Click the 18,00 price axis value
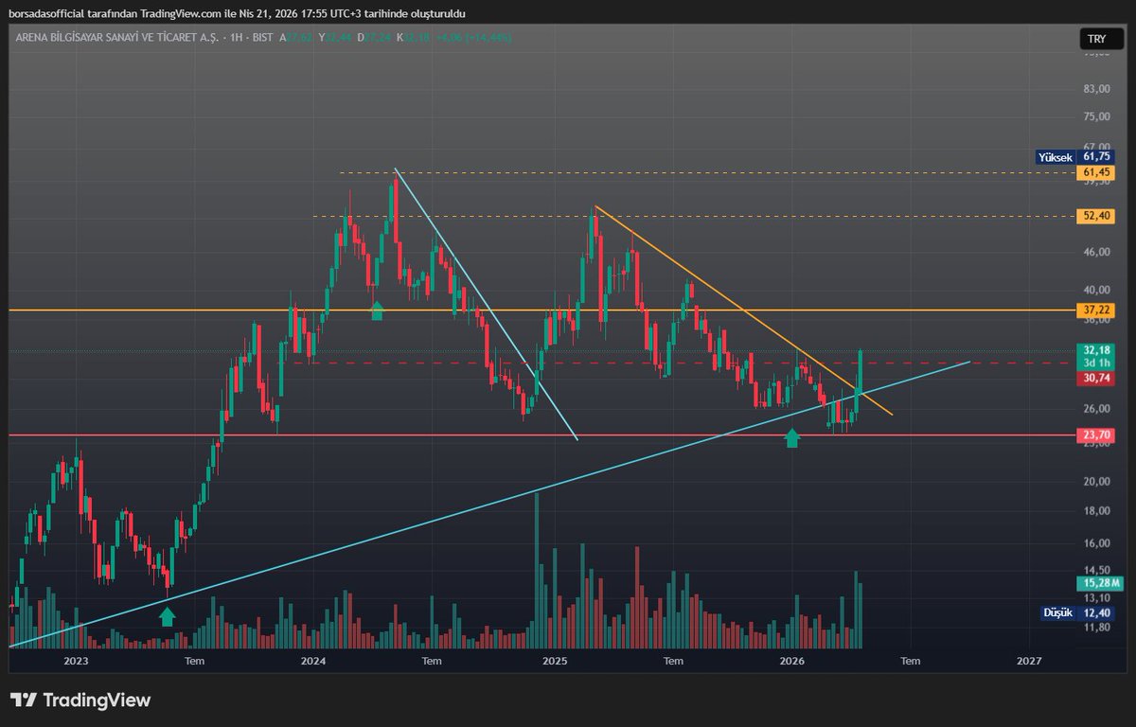The image size is (1136, 727). coord(1096,511)
